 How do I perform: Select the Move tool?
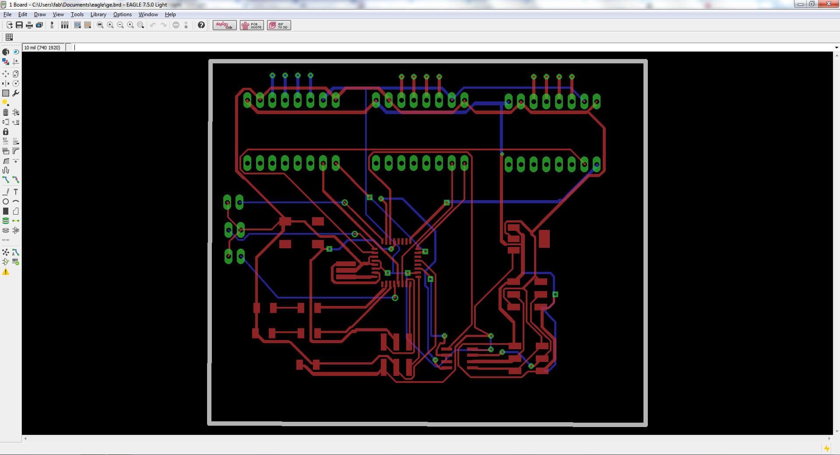6,74
